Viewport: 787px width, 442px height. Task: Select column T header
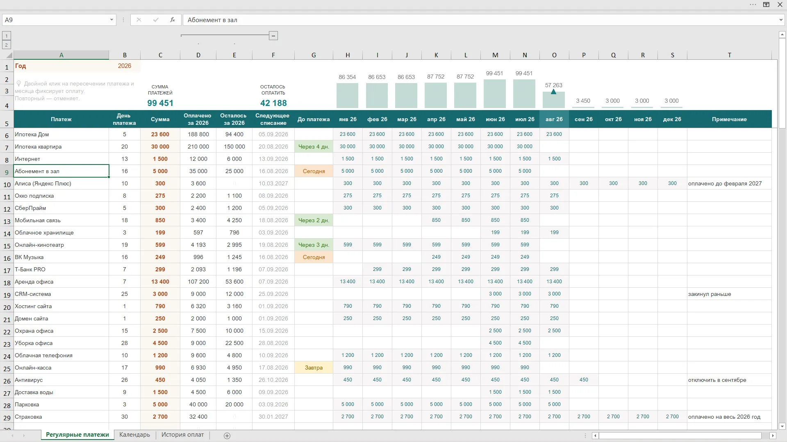729,55
